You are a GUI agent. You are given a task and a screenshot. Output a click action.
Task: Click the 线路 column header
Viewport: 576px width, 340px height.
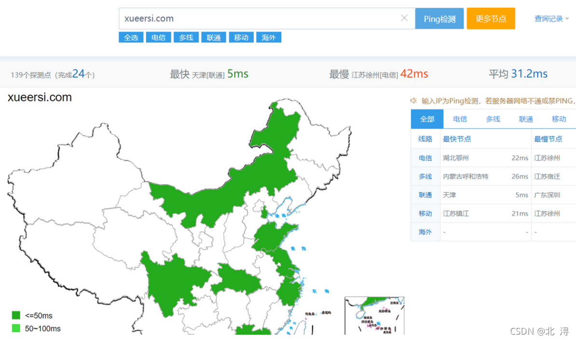pos(425,139)
